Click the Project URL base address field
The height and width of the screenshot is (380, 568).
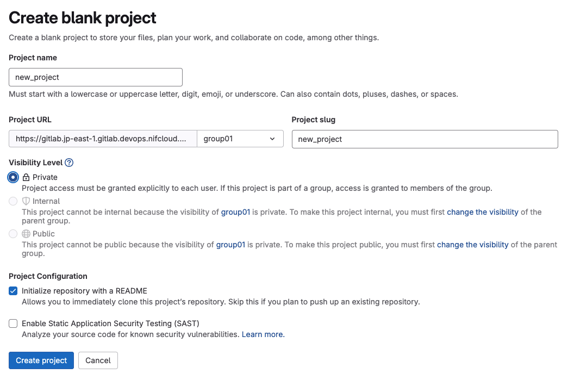(103, 139)
